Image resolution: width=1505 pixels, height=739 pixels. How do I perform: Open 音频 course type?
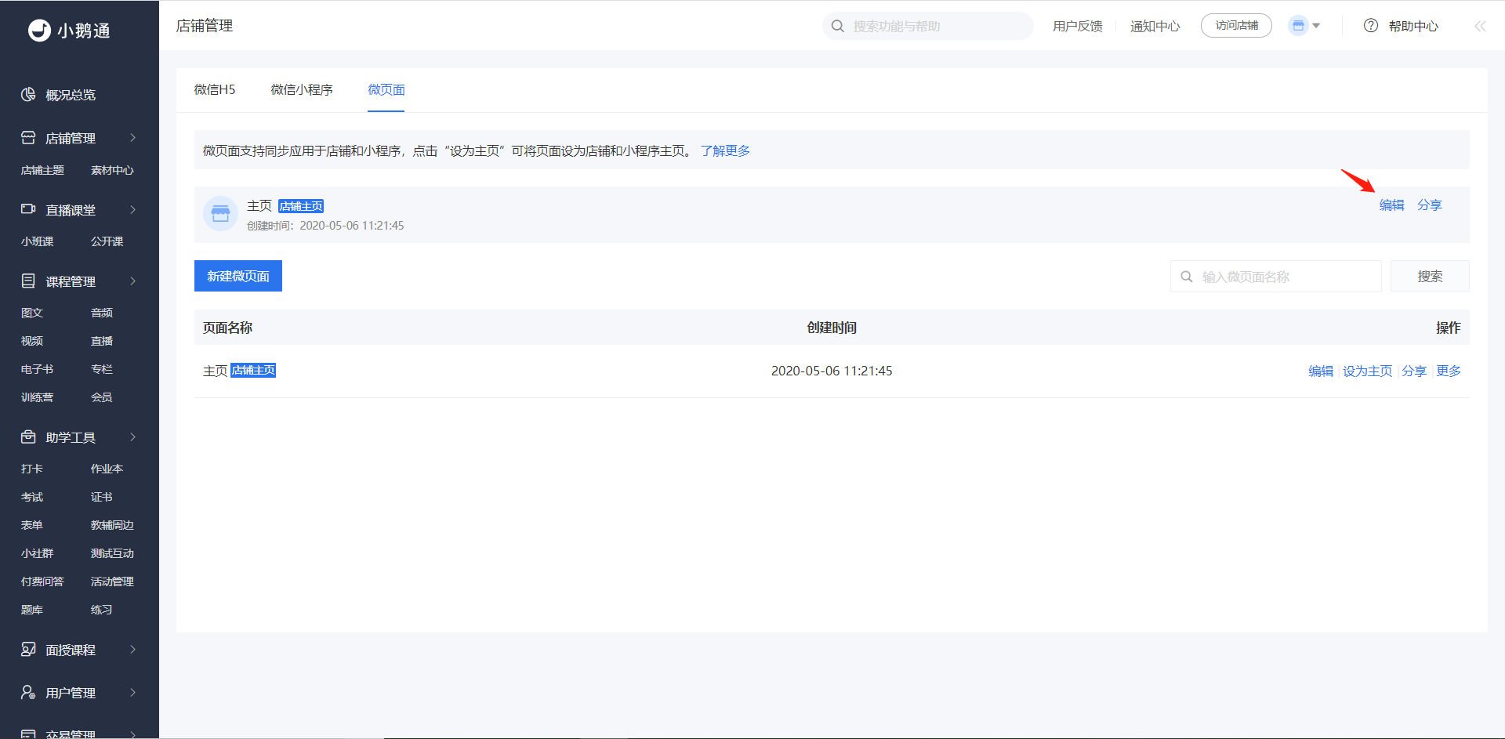[101, 313]
